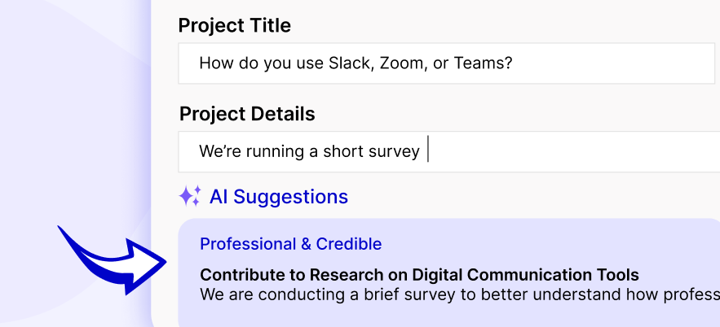Click the Project Details label

(247, 114)
